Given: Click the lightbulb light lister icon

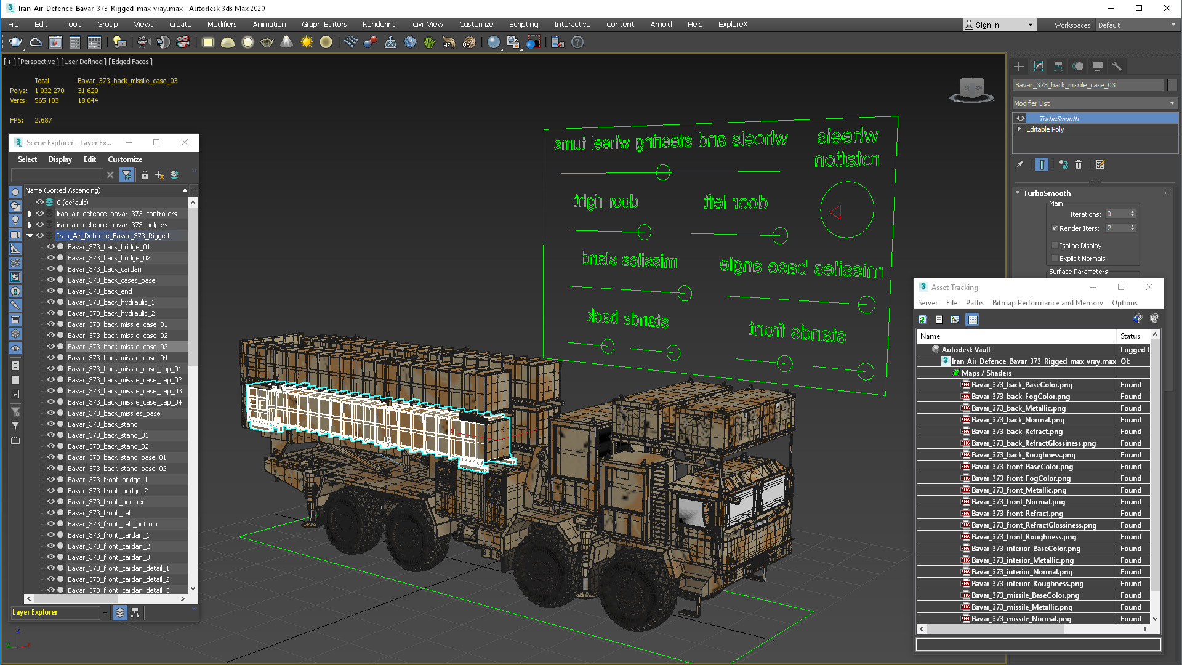Looking at the screenshot, I should 119,42.
